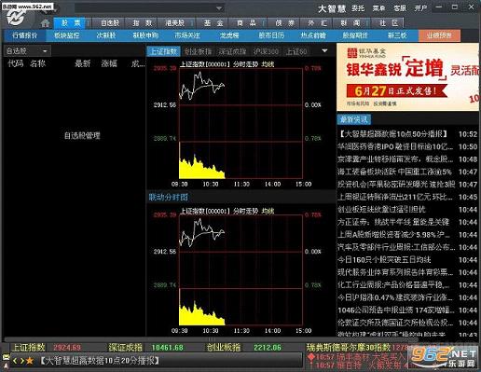
Task: Click the upper 上证指数 intraday trend chart
Action: click(x=240, y=123)
